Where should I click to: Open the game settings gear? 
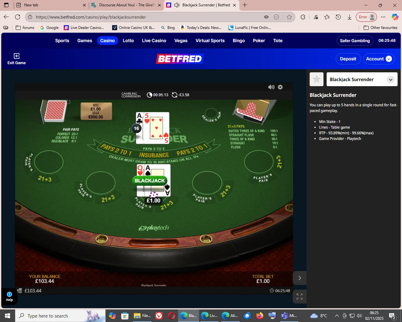point(280,87)
